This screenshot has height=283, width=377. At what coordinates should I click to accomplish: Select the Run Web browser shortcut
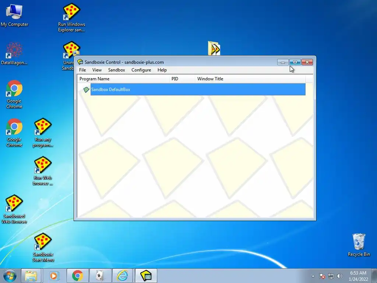point(43,171)
